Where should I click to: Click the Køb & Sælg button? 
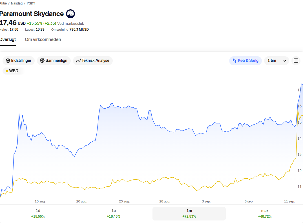click(x=246, y=60)
